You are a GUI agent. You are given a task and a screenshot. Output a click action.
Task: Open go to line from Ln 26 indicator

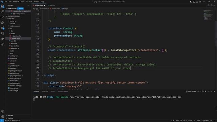175,121
